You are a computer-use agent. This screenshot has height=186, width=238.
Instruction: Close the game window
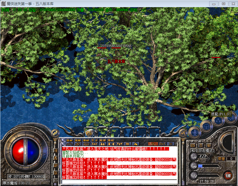click(x=233, y=4)
